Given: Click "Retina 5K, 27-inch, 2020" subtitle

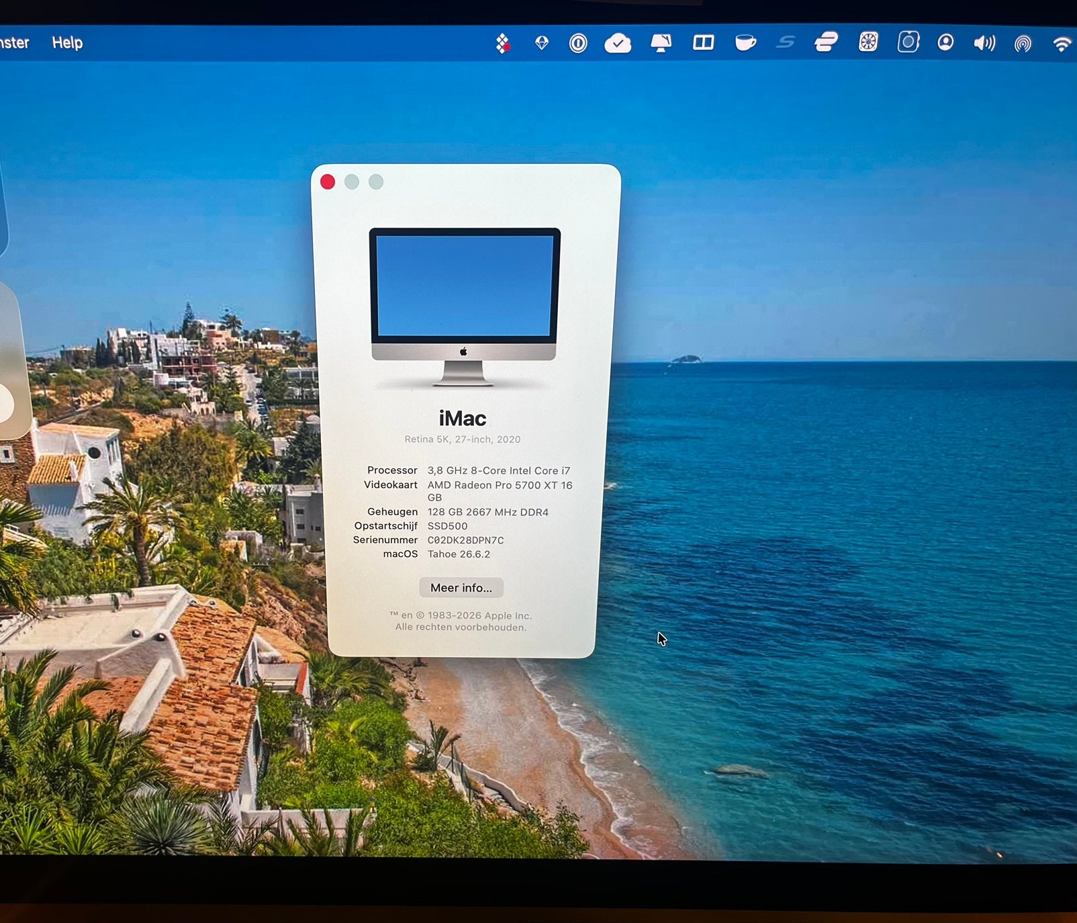Looking at the screenshot, I should click(x=463, y=439).
